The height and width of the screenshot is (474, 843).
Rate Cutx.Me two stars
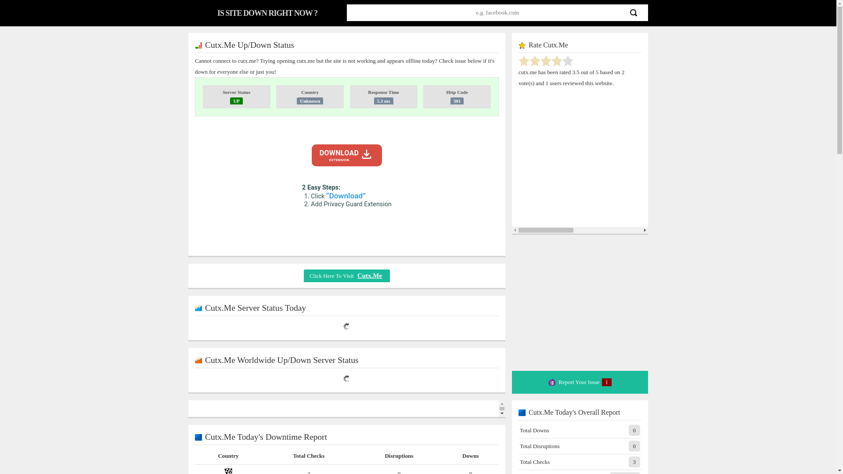tap(535, 61)
